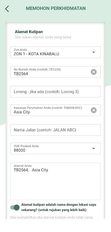
Task: Choose the 88000 postcode field
Action: (x=55, y=148)
